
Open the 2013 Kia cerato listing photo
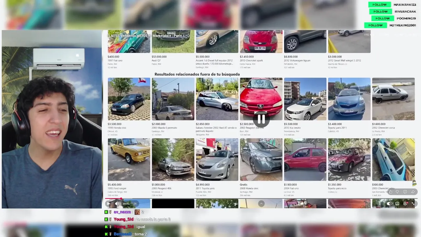pos(305,99)
